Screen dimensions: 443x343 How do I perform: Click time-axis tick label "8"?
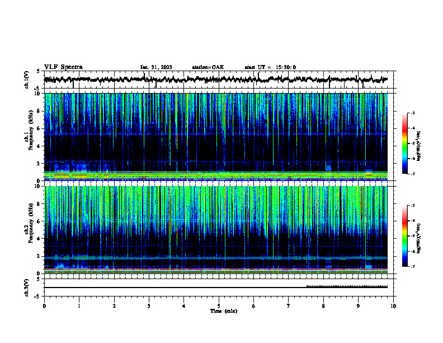click(x=323, y=306)
